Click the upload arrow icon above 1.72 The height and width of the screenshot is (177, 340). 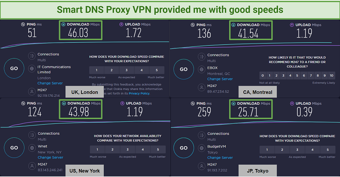pos(121,25)
